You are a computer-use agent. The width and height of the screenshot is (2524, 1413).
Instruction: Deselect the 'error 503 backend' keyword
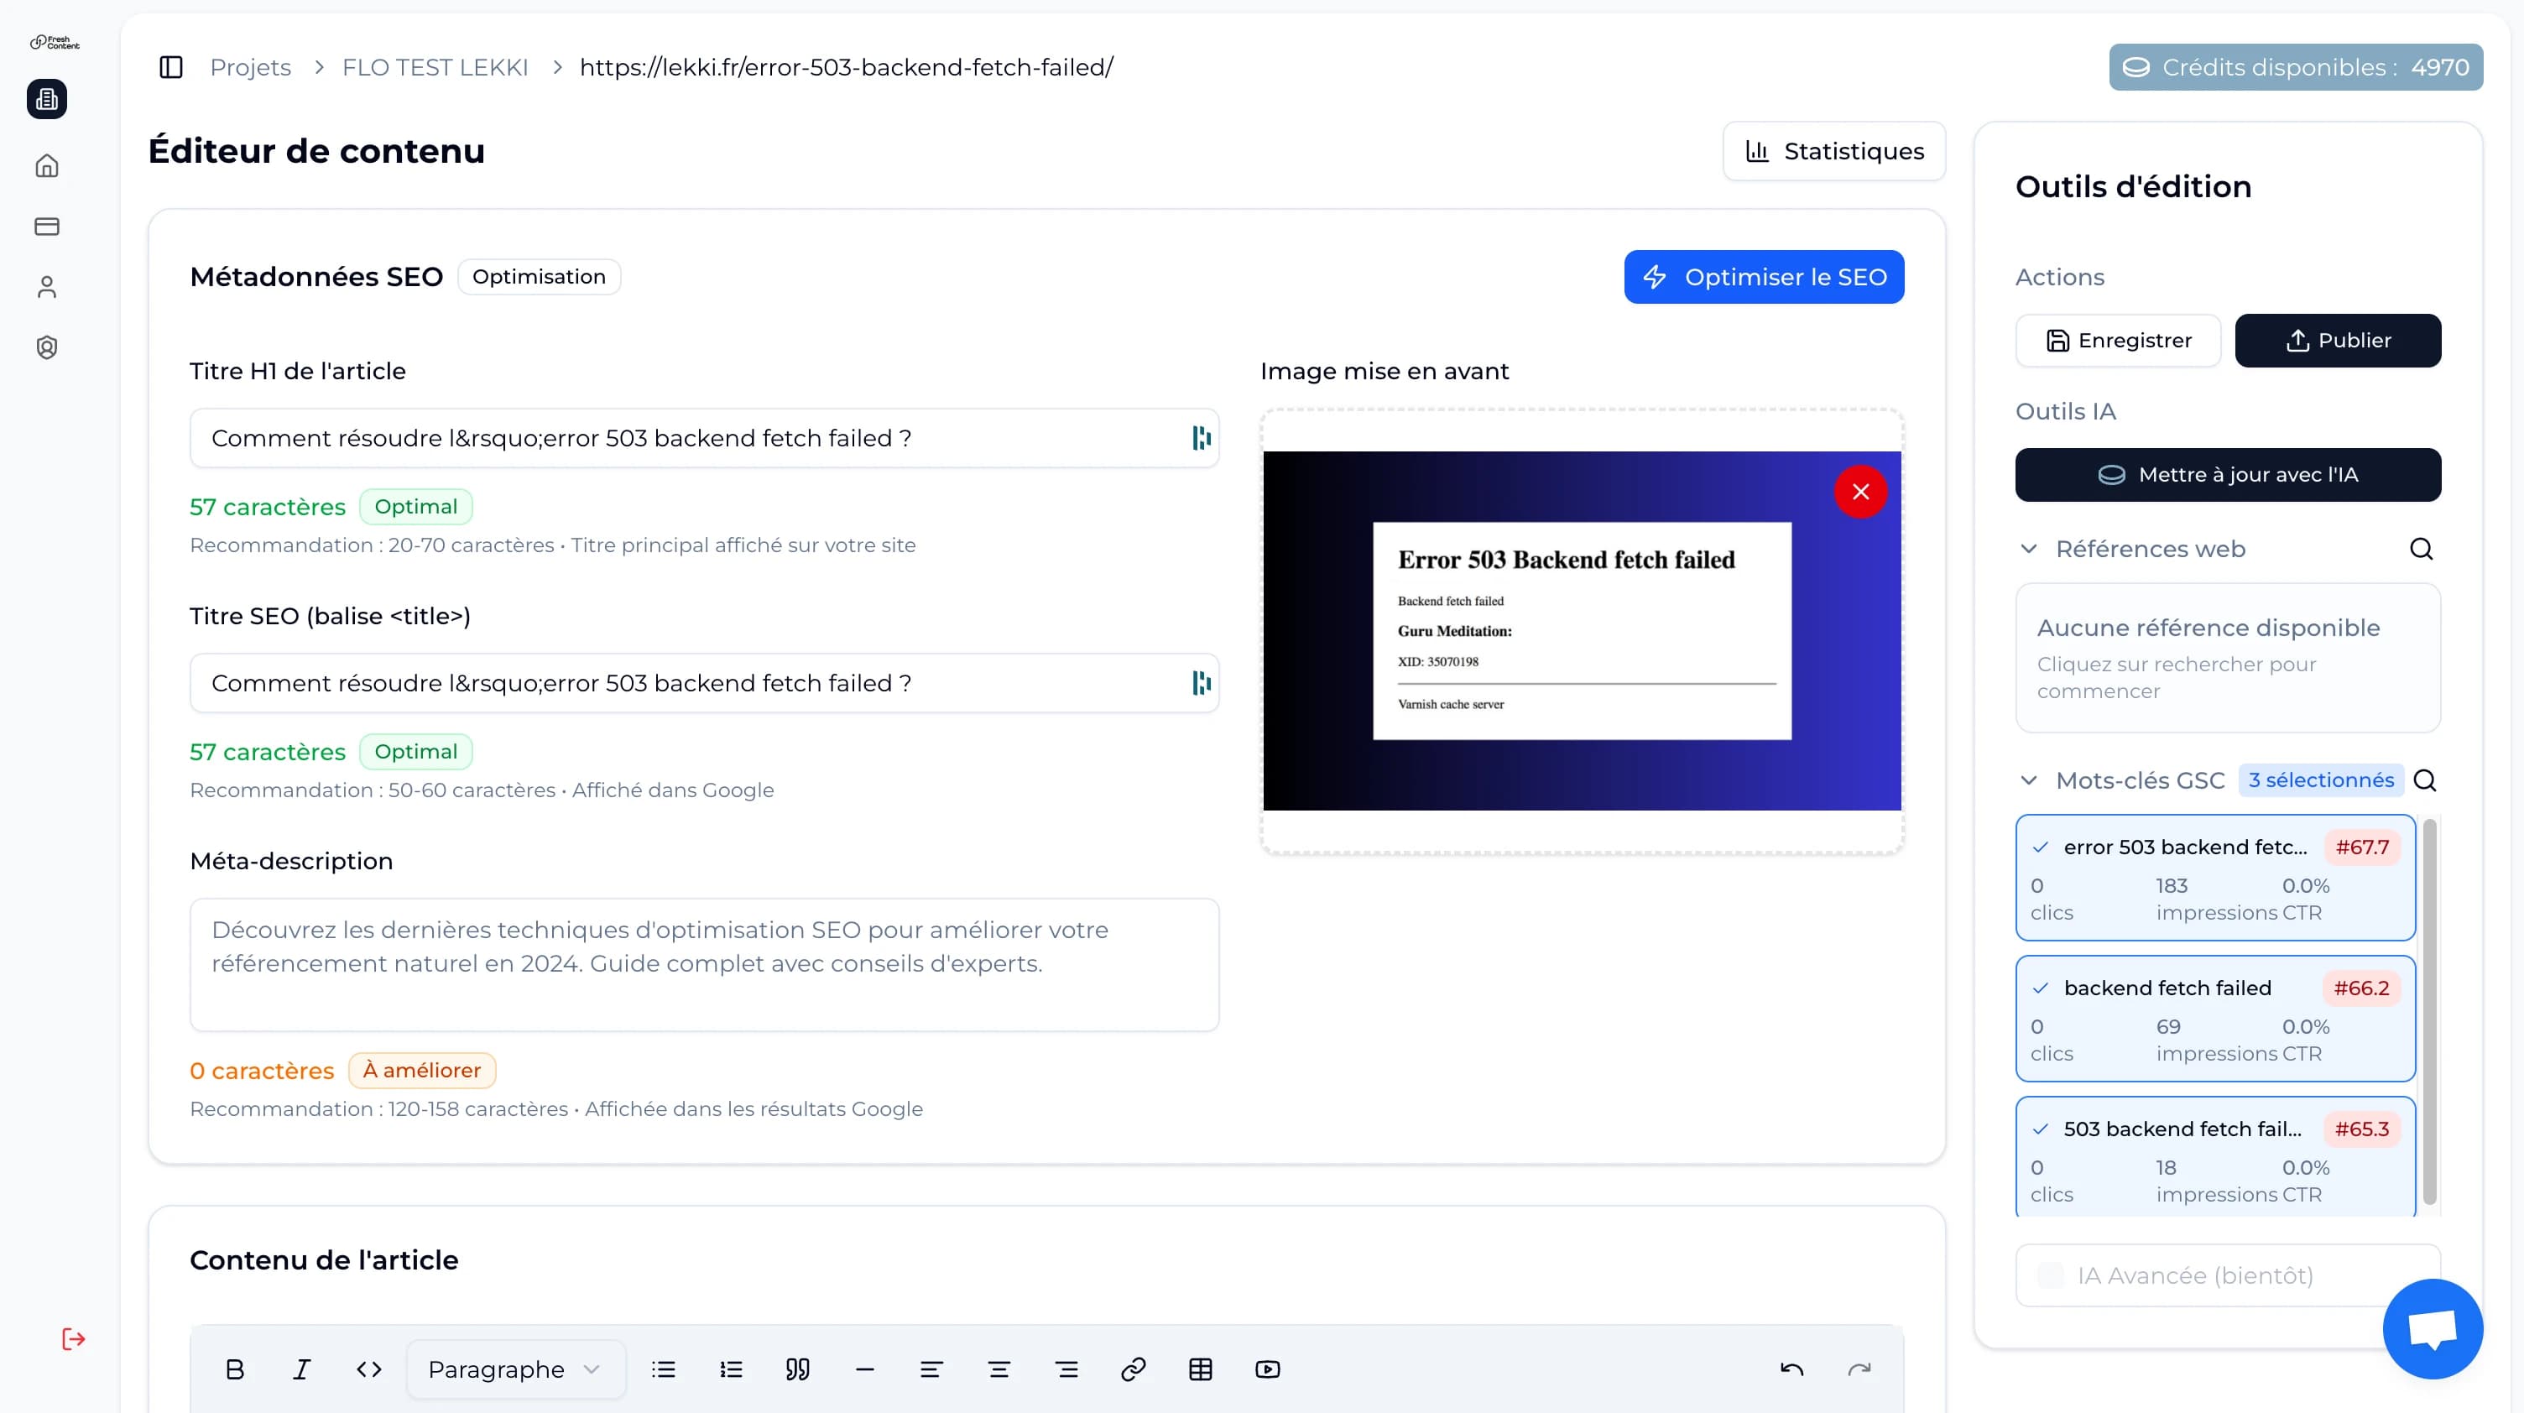[x=2041, y=847]
